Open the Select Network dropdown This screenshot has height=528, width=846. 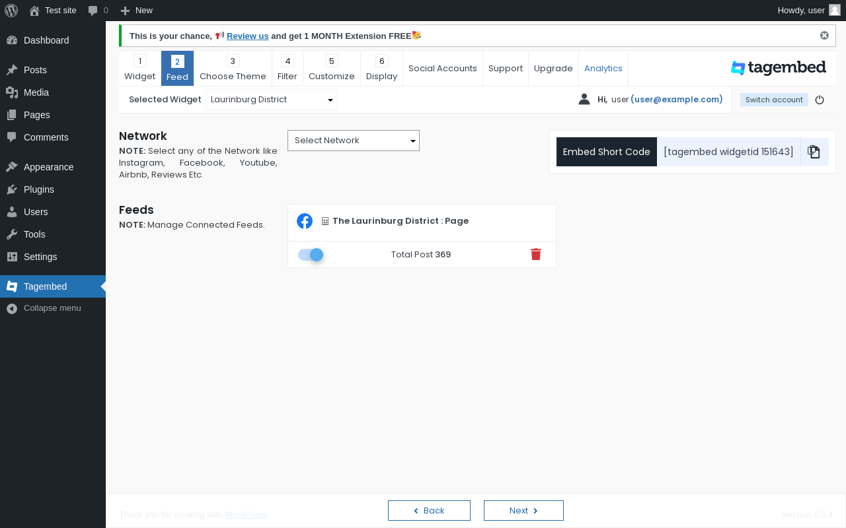354,141
